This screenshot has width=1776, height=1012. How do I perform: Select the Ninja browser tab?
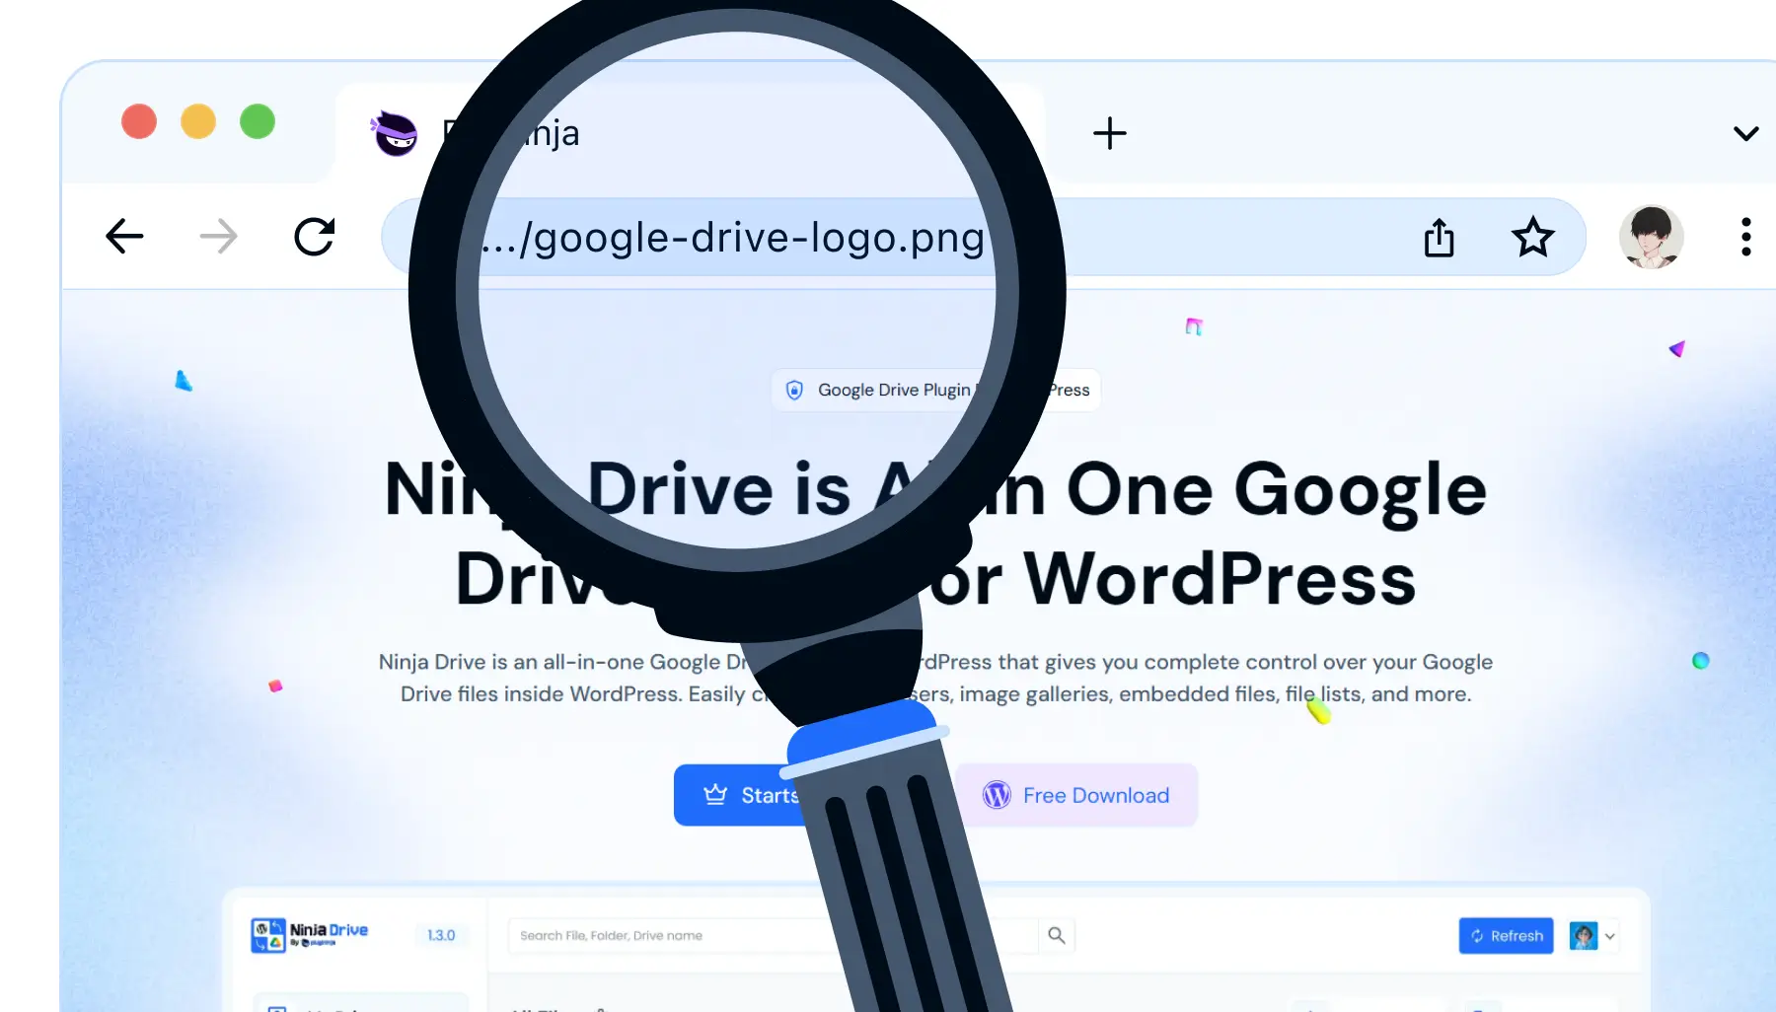(691, 133)
